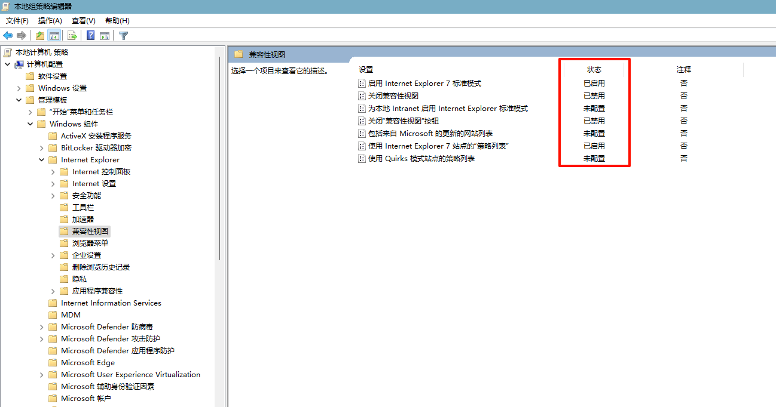This screenshot has height=407, width=776.
Task: Click the folder icon beside 隐私
Action: coord(64,279)
